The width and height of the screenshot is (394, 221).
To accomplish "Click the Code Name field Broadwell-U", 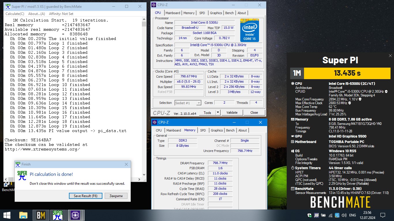I will pyautogui.click(x=190, y=28).
